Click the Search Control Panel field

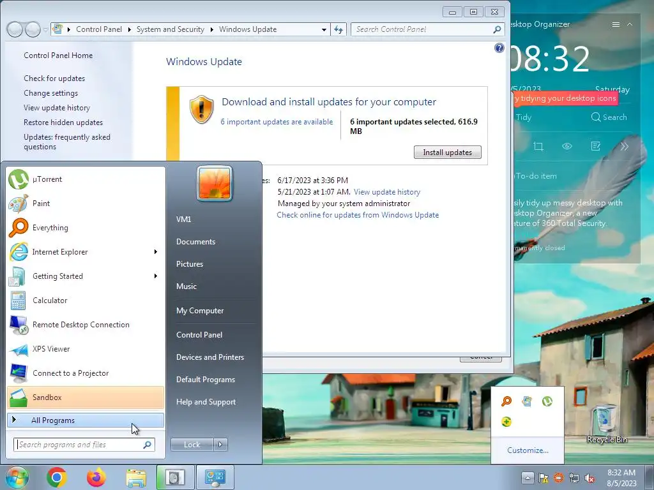point(427,29)
